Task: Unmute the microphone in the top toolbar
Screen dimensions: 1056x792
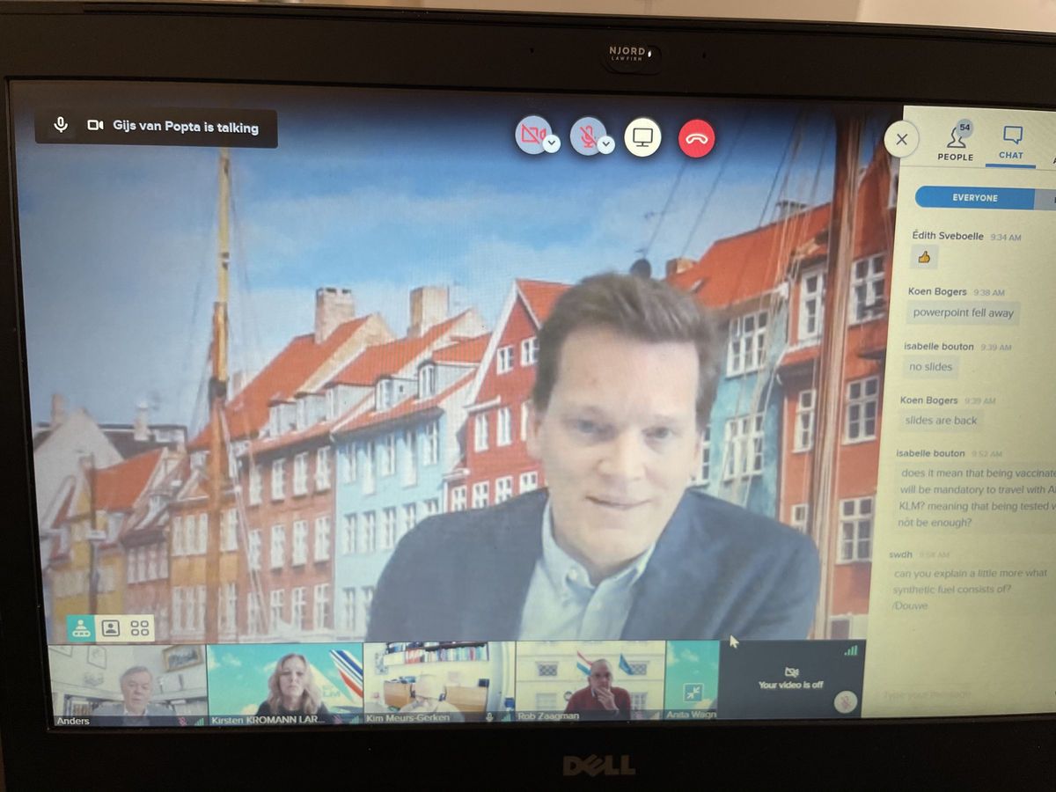Action: click(585, 136)
